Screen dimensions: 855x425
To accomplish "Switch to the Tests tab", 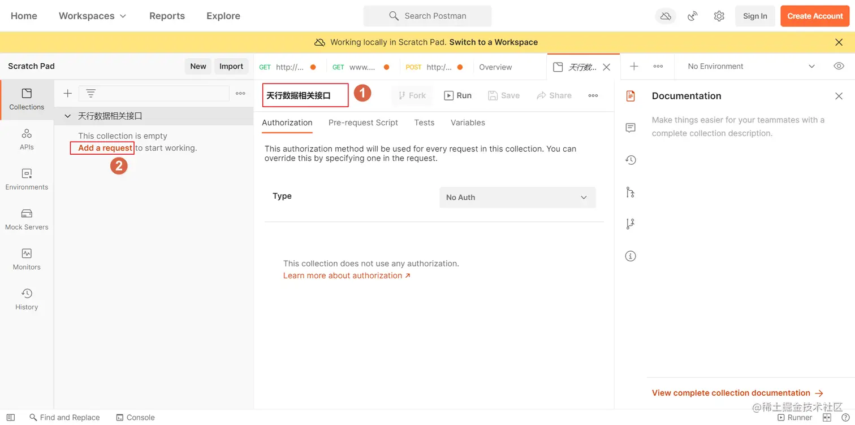I will [424, 122].
